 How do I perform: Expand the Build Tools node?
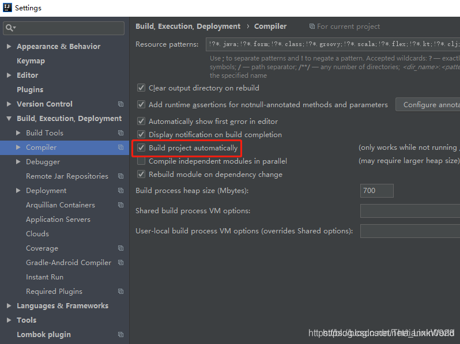tap(18, 133)
